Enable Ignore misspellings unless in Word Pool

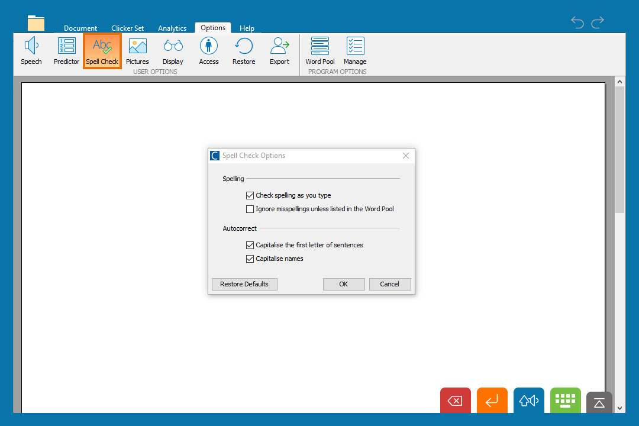tap(250, 209)
